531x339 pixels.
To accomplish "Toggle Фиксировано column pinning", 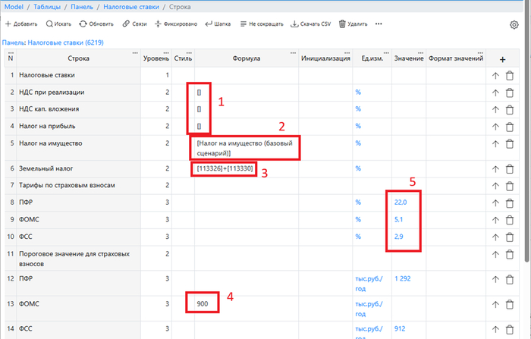I will 176,24.
